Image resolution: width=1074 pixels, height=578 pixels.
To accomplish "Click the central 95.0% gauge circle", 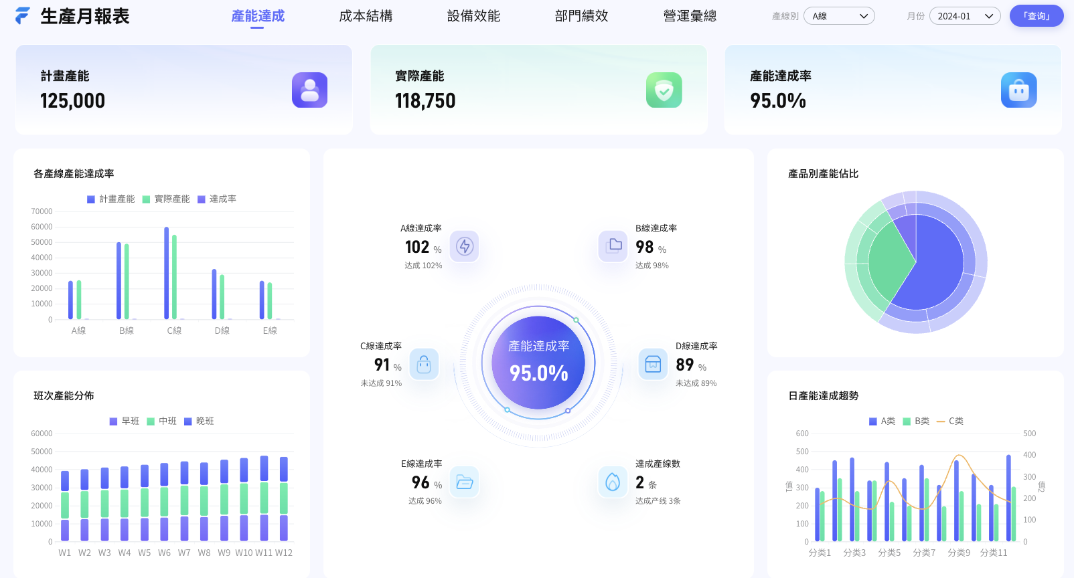I will coord(538,363).
